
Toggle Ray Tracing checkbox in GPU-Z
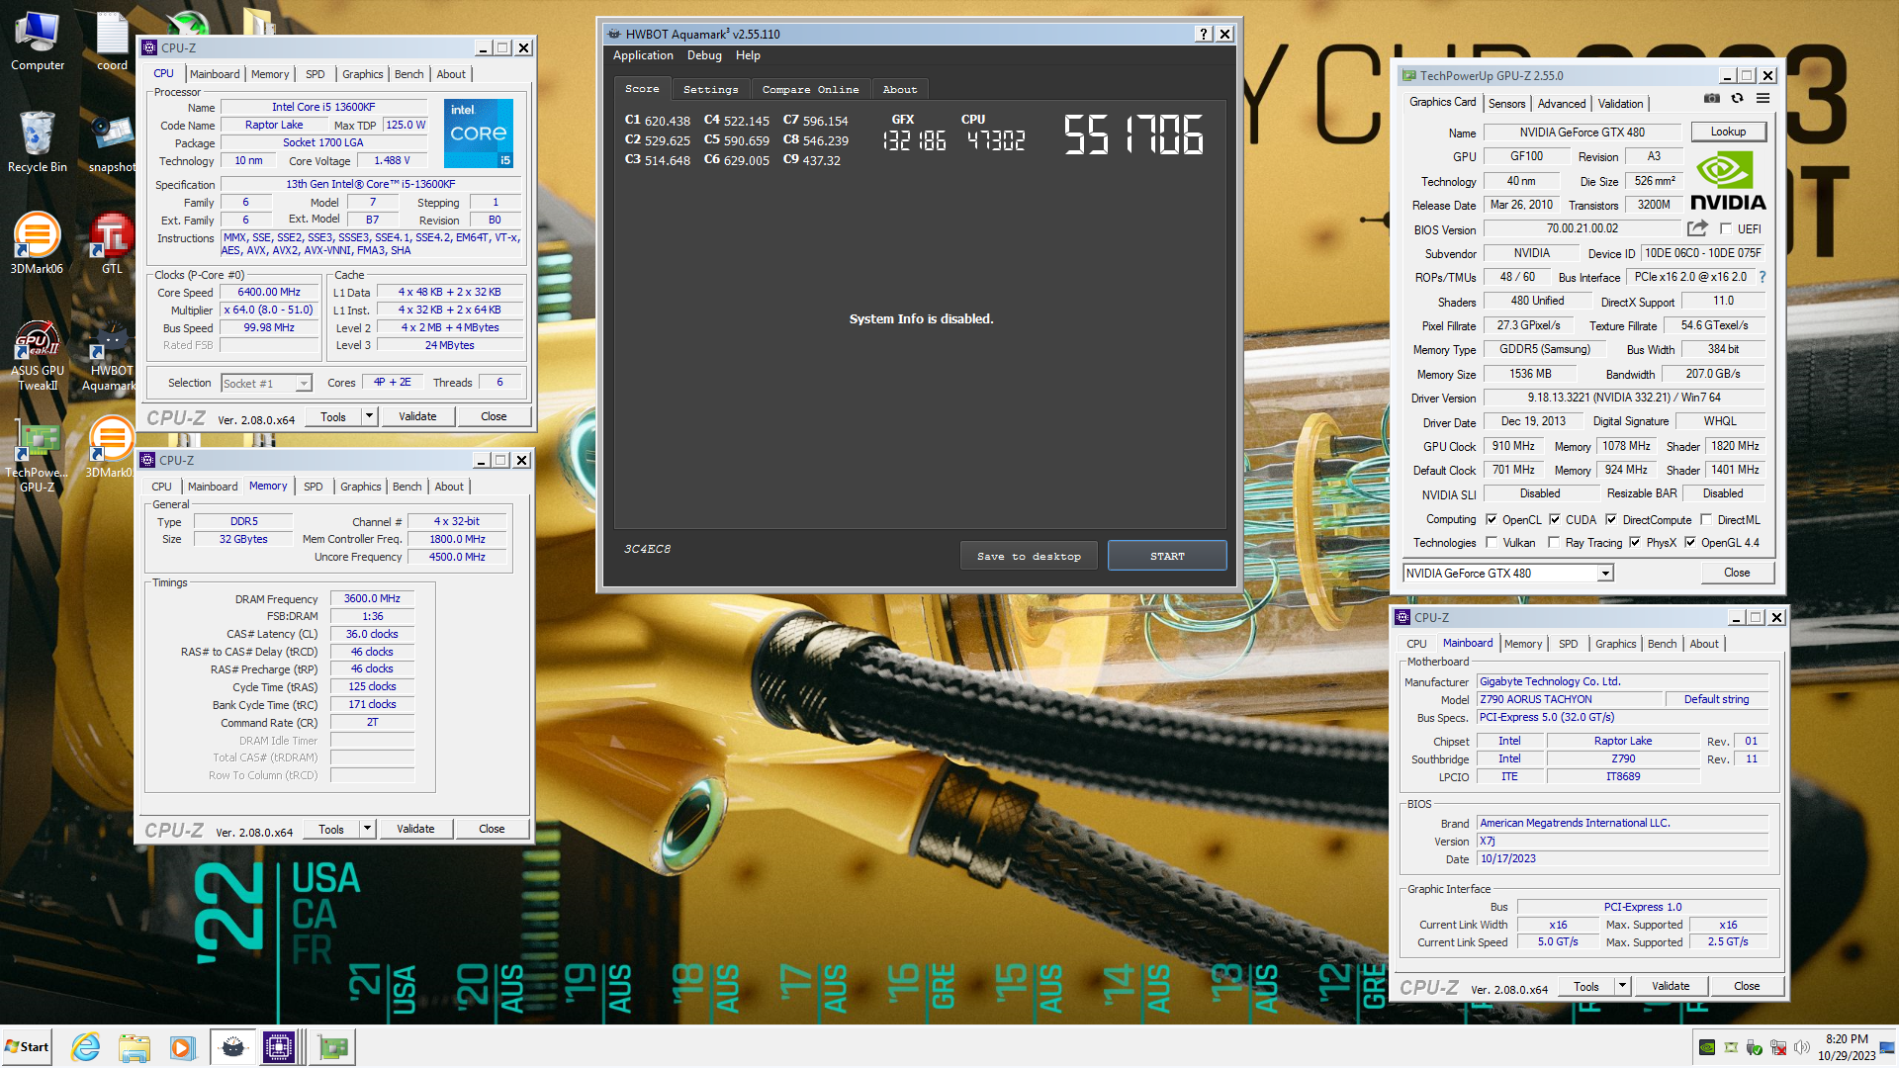click(x=1554, y=542)
